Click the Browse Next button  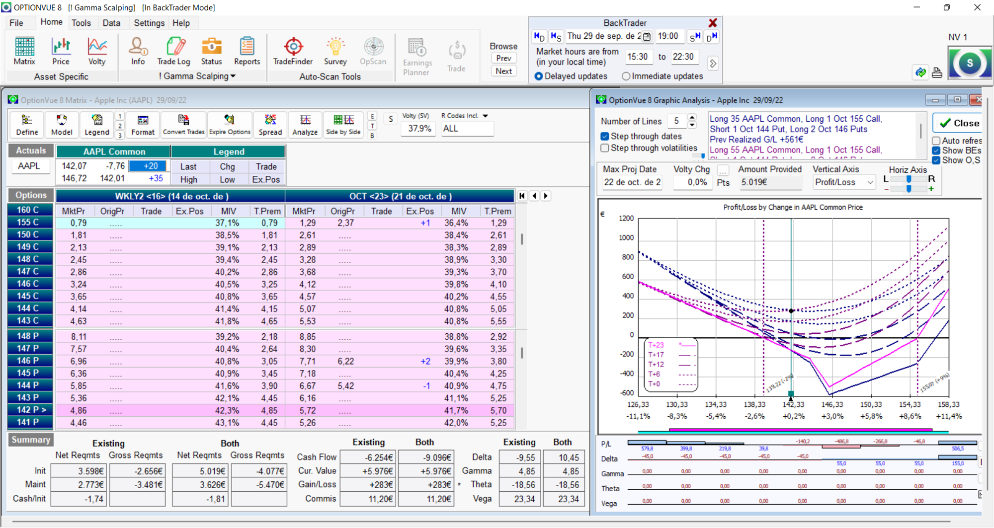tap(503, 71)
